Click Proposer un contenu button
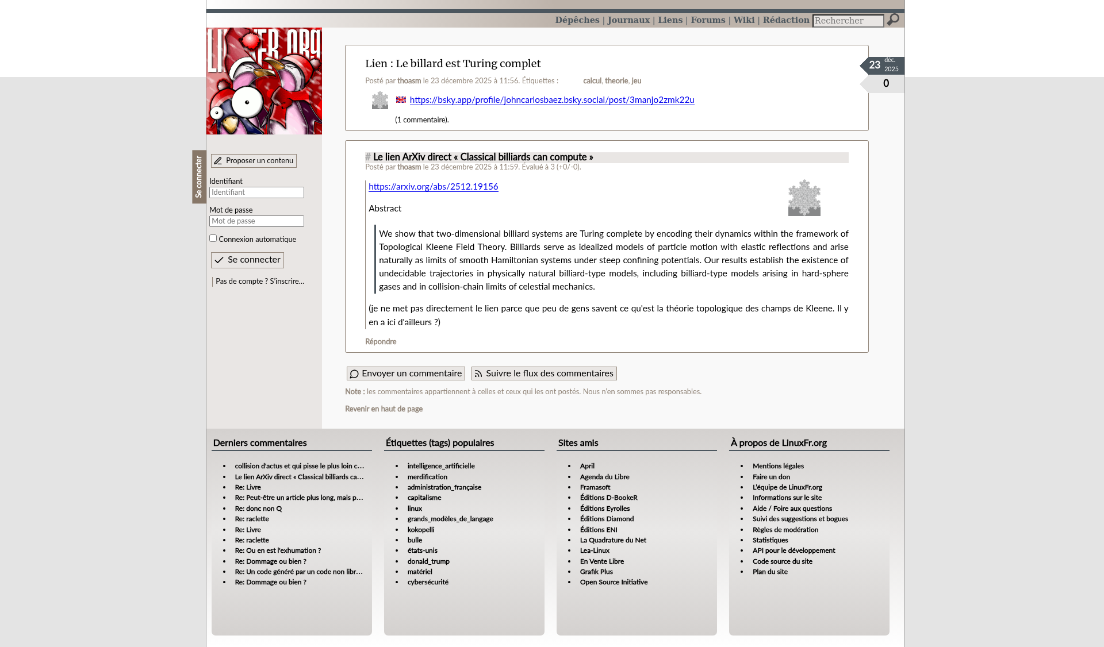Viewport: 1104px width, 647px height. [x=254, y=161]
